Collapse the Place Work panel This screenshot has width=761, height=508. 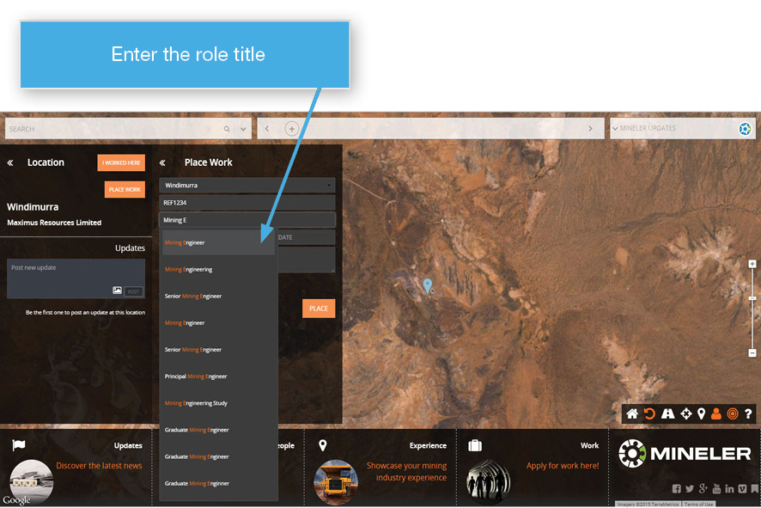coord(162,162)
